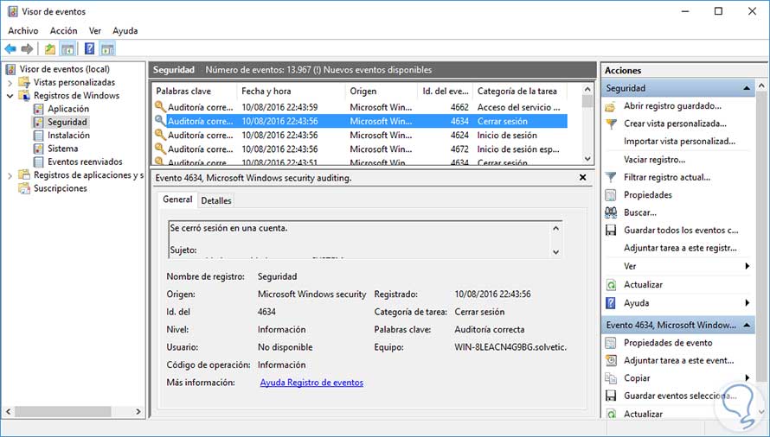Click the event list scrollbar down arrow
The height and width of the screenshot is (437, 770).
[587, 159]
